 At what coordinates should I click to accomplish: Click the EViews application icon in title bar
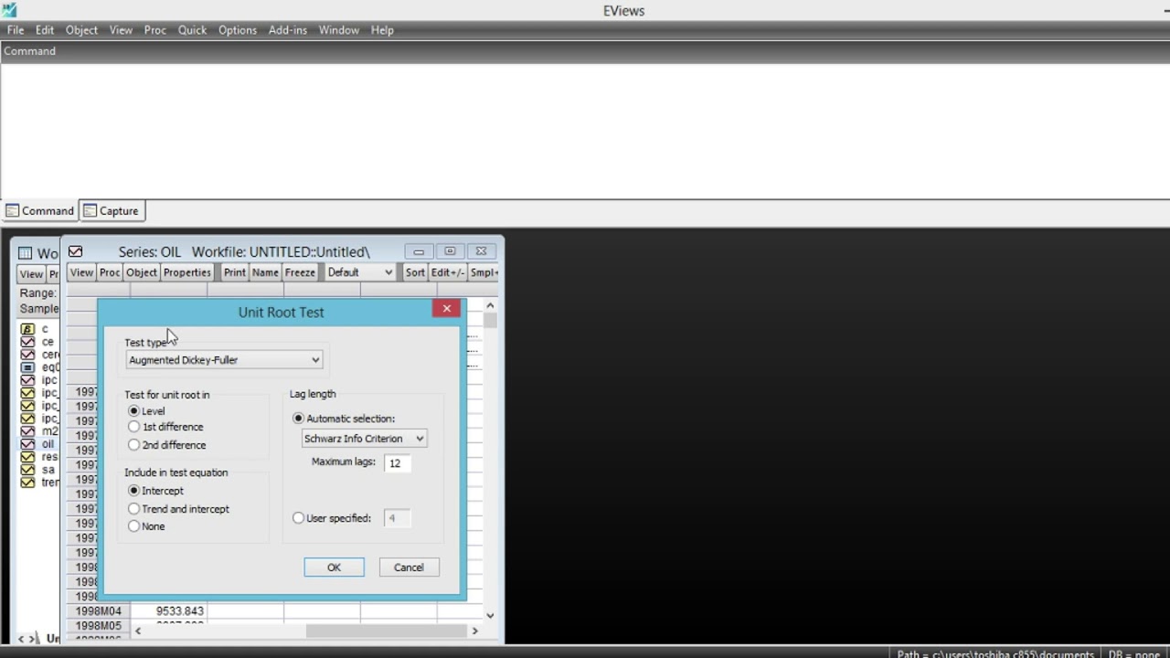(x=9, y=10)
